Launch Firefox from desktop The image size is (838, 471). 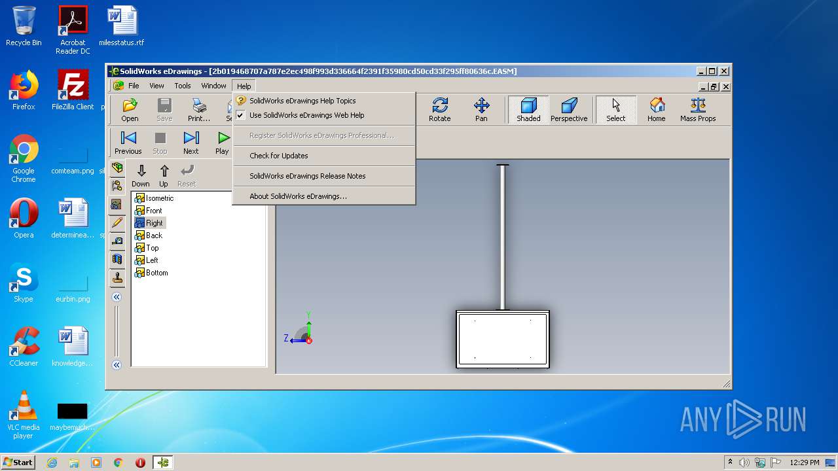(24, 90)
